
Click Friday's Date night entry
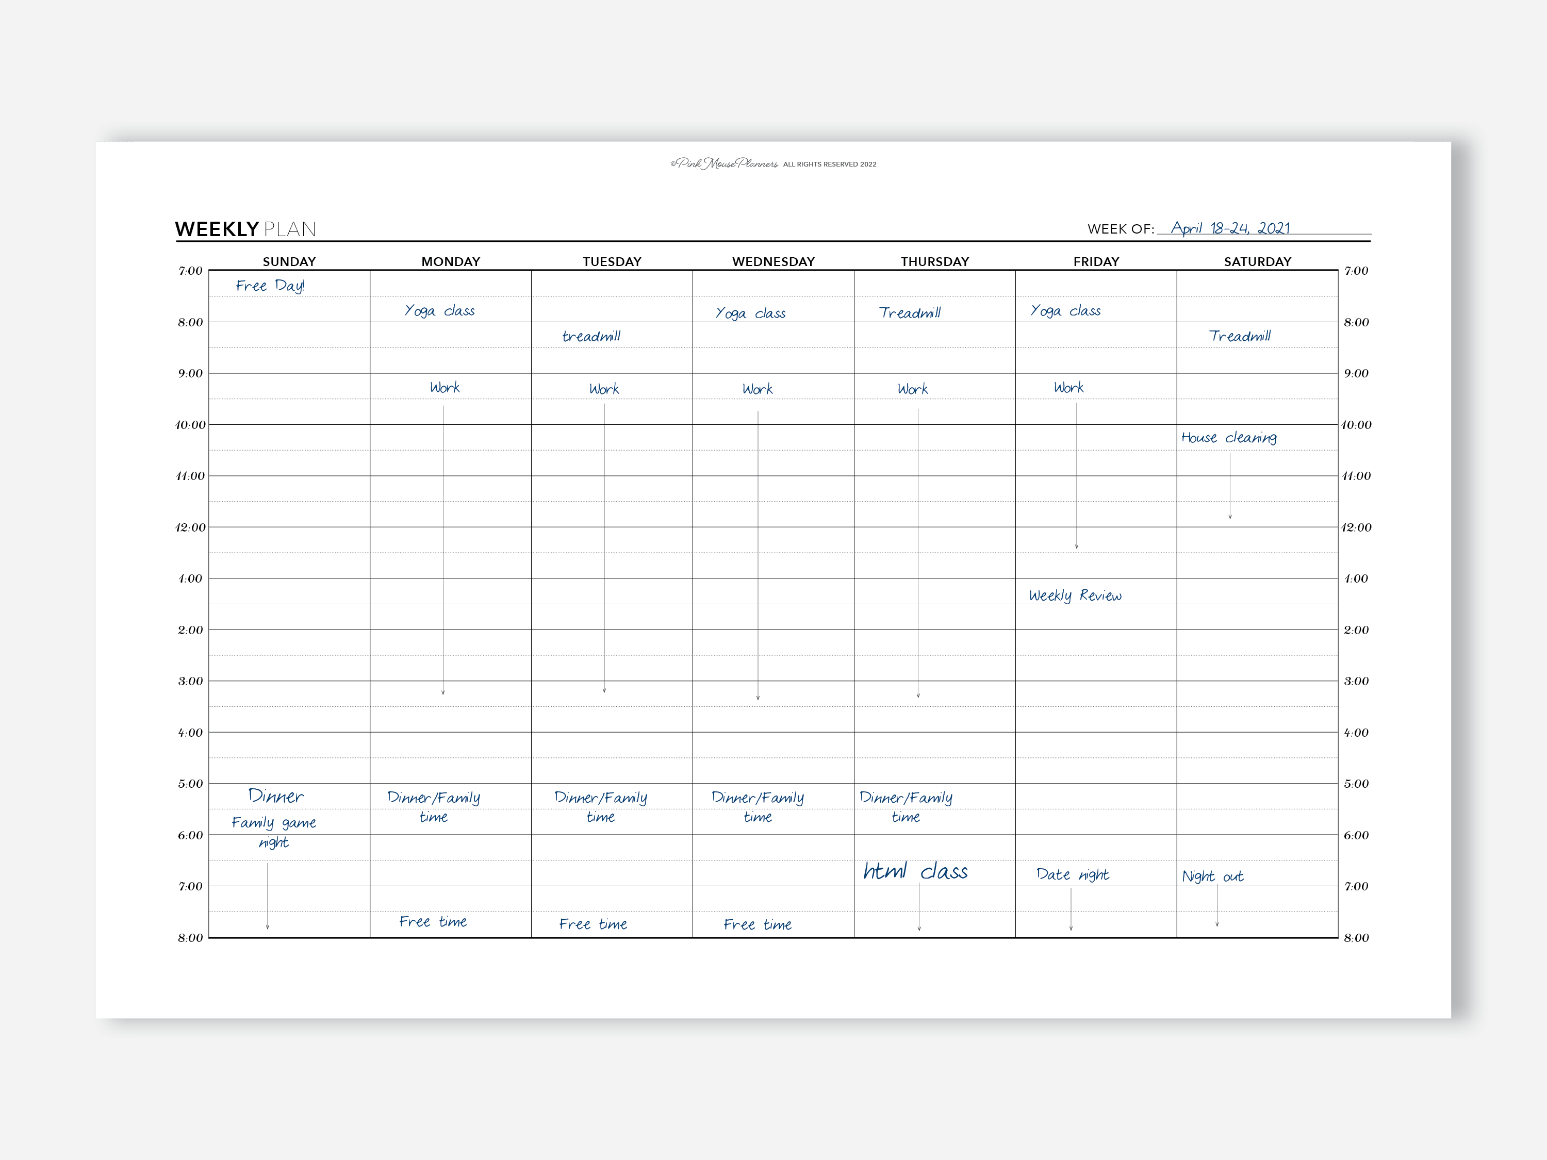(1072, 875)
